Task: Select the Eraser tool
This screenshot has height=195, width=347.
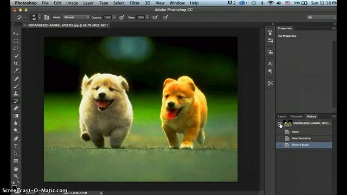Action: [16, 108]
